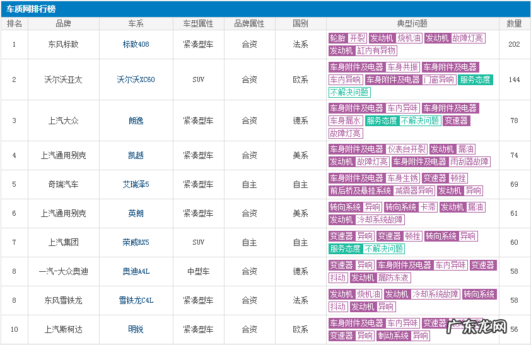The width and height of the screenshot is (531, 345).
Task: Click the 东风雪铁龙 brand cell
Action: pos(63,301)
